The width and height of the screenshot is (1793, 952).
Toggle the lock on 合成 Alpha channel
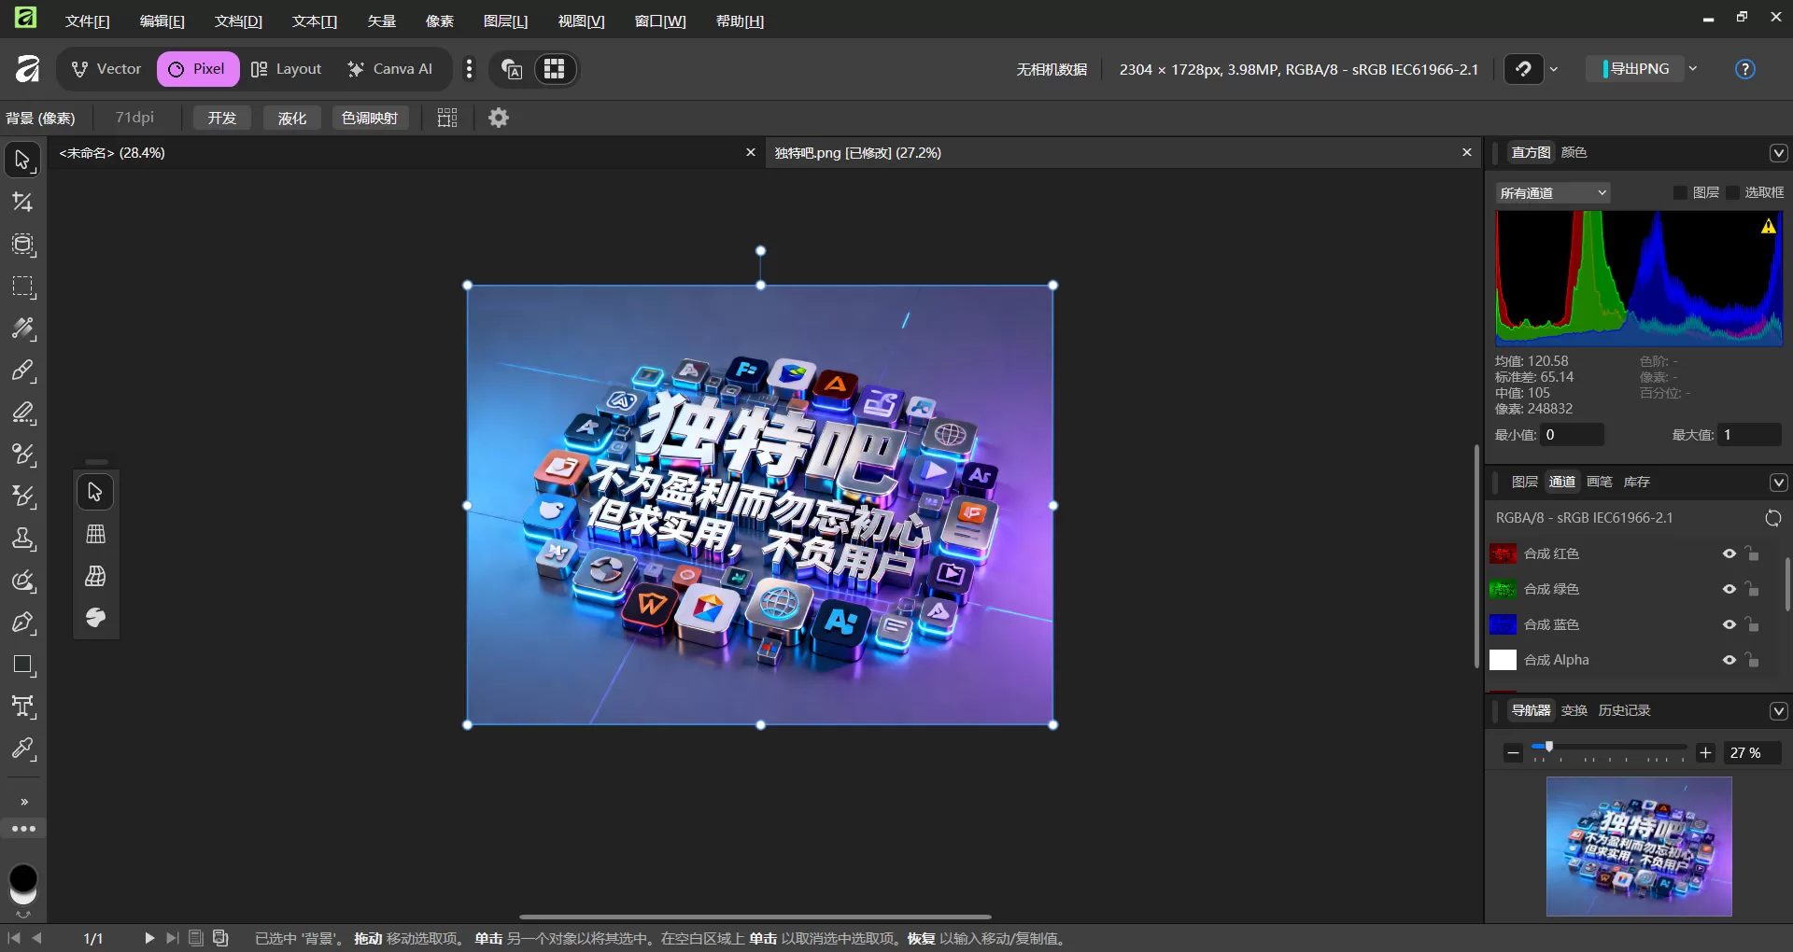[1753, 659]
